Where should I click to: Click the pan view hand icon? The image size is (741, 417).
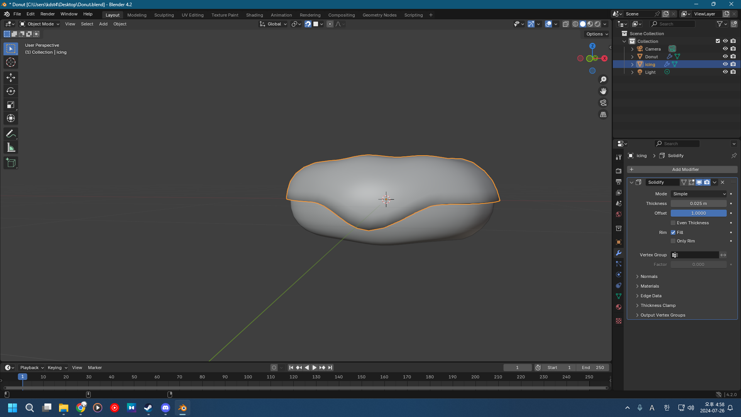coord(603,91)
